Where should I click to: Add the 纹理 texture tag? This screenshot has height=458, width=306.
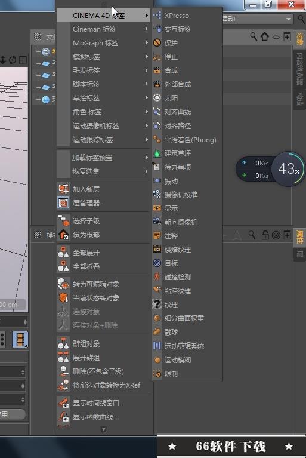click(x=186, y=305)
